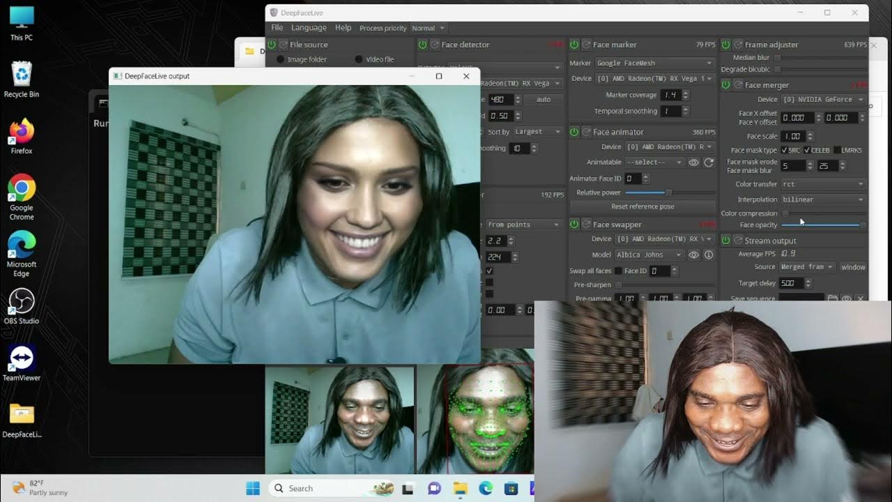
Task: Open the Chat app in taskbar
Action: click(433, 488)
